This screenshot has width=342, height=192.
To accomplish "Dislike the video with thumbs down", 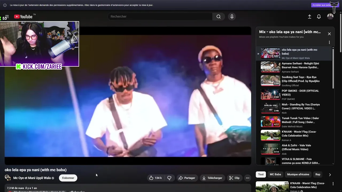I will point(169,178).
